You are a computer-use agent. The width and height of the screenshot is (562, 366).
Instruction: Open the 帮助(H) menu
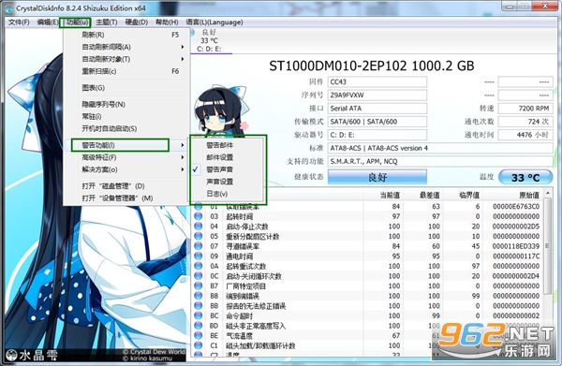[x=167, y=22]
